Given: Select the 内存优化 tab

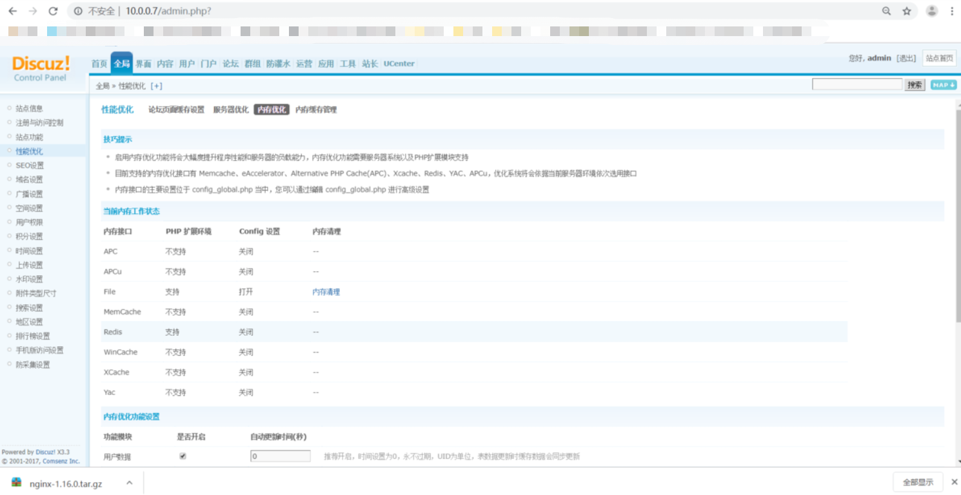Looking at the screenshot, I should [272, 110].
